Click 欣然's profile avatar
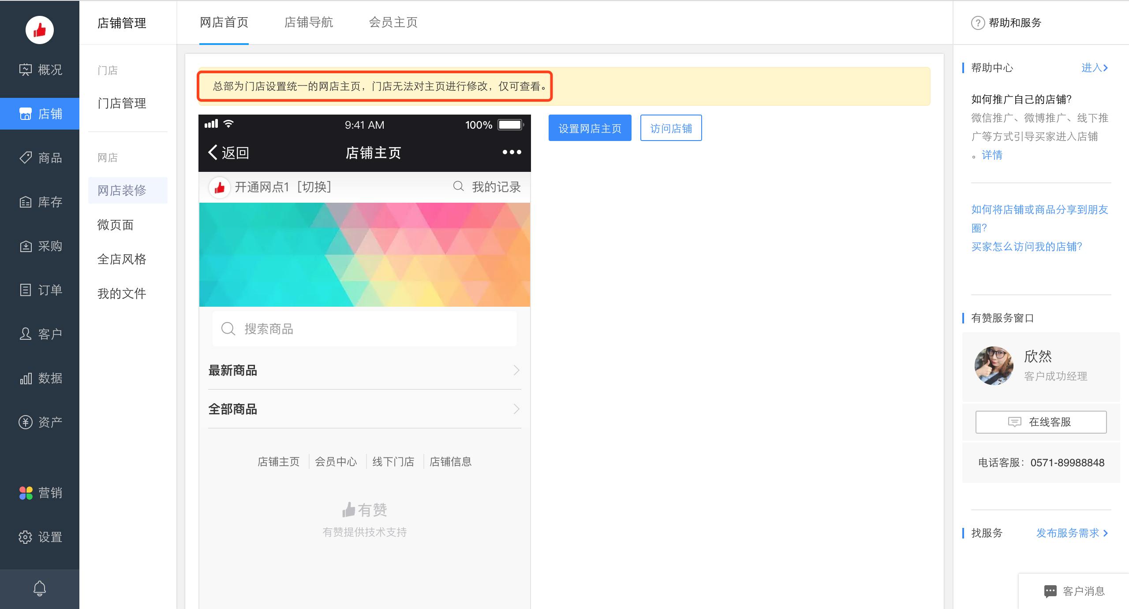The image size is (1129, 609). pyautogui.click(x=994, y=365)
